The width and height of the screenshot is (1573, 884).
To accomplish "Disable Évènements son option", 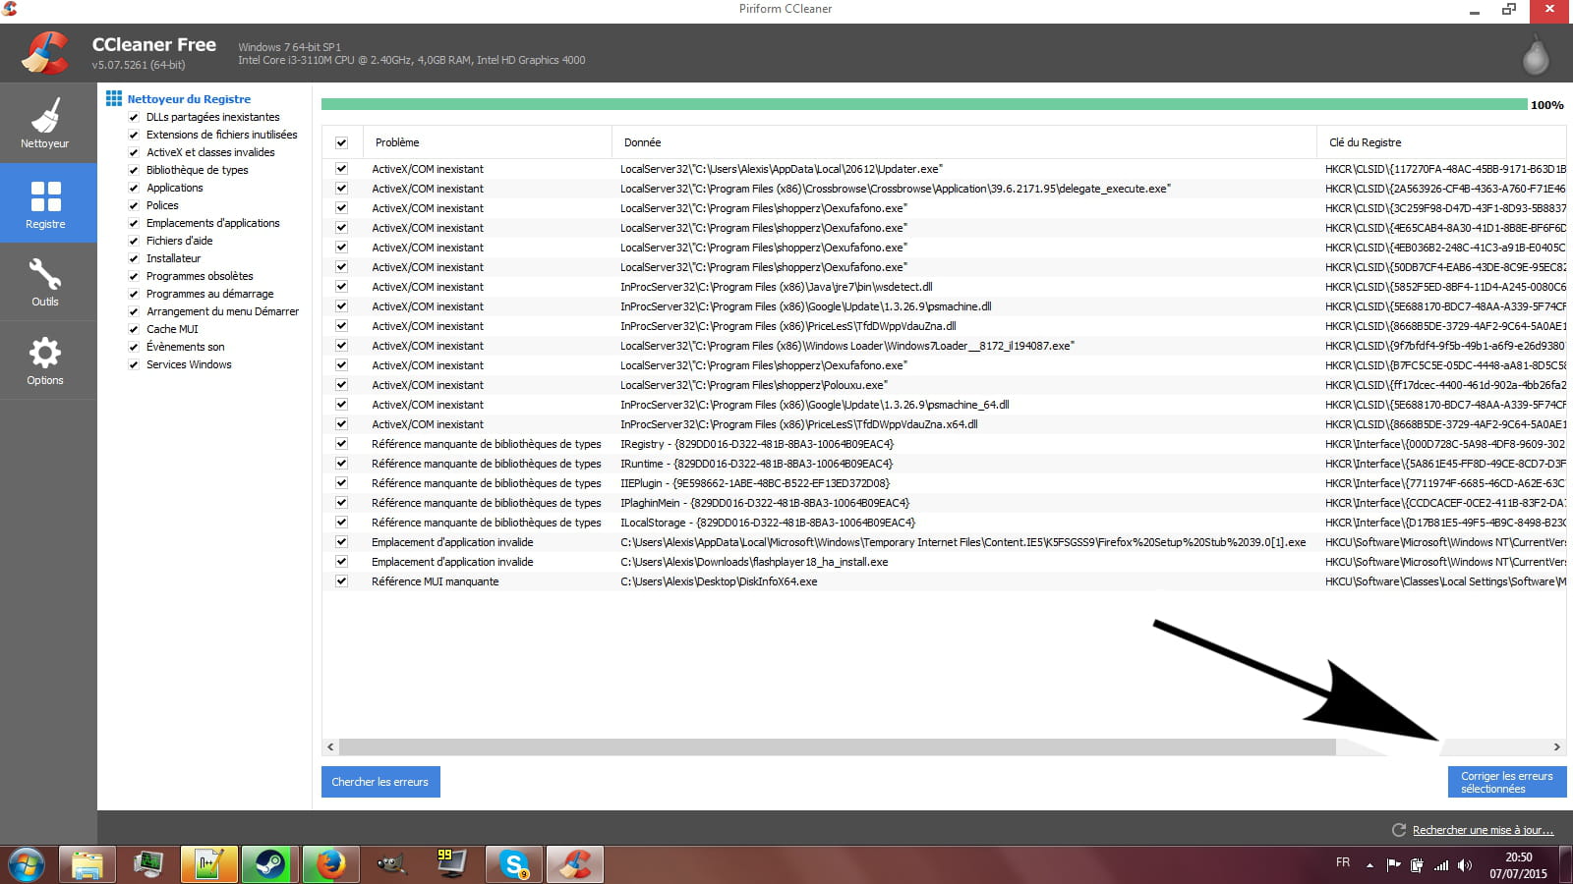I will (134, 347).
